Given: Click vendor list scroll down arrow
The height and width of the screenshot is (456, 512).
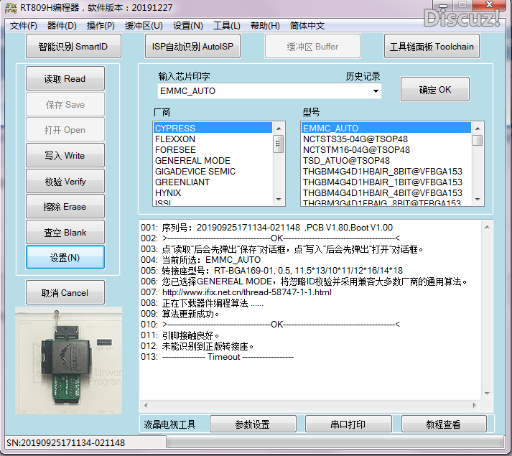Looking at the screenshot, I should [x=279, y=199].
